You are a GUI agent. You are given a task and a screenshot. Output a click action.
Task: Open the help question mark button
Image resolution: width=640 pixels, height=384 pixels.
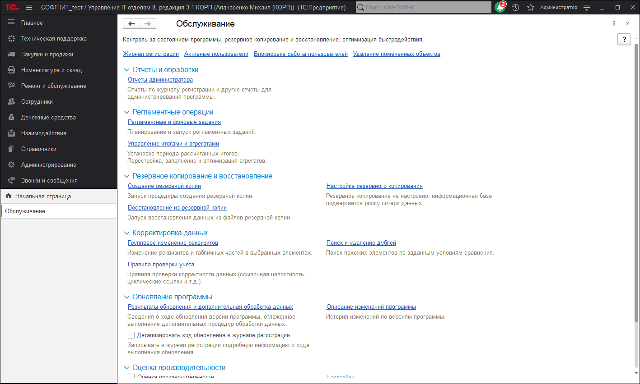(624, 40)
